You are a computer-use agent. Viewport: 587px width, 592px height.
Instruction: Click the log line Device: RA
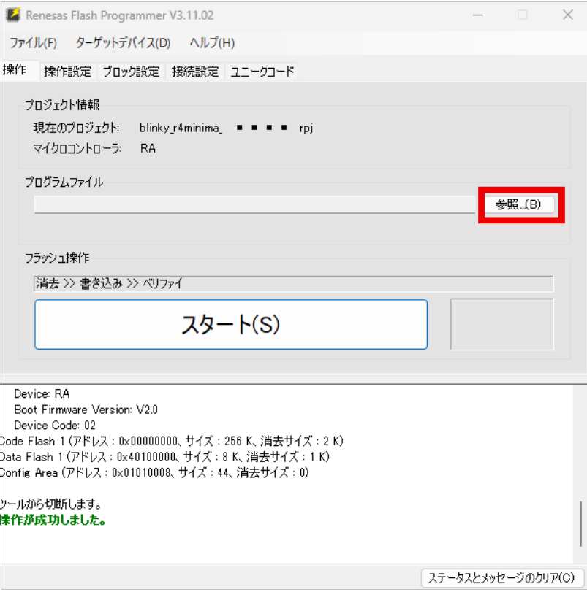click(42, 394)
